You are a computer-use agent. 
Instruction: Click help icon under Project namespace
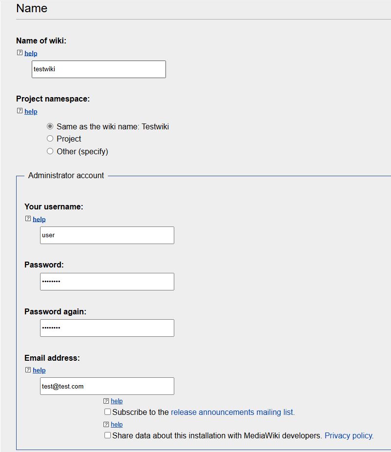(x=20, y=111)
